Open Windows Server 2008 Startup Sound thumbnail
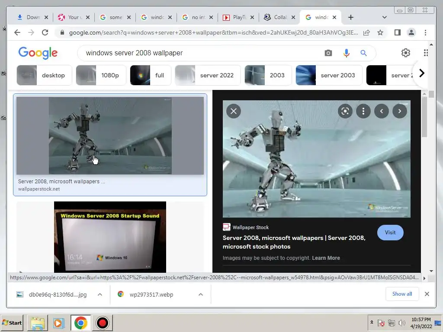The width and height of the screenshot is (443, 332). point(110,237)
